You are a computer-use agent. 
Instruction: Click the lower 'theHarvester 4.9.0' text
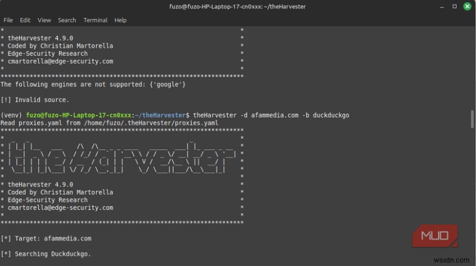pyautogui.click(x=40, y=185)
